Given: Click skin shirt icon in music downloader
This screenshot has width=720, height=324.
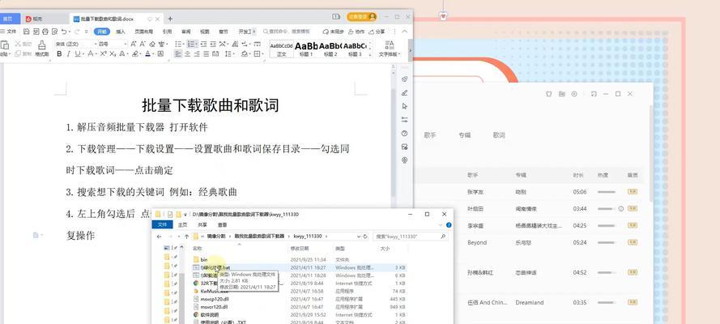Looking at the screenshot, I should pyautogui.click(x=548, y=94).
